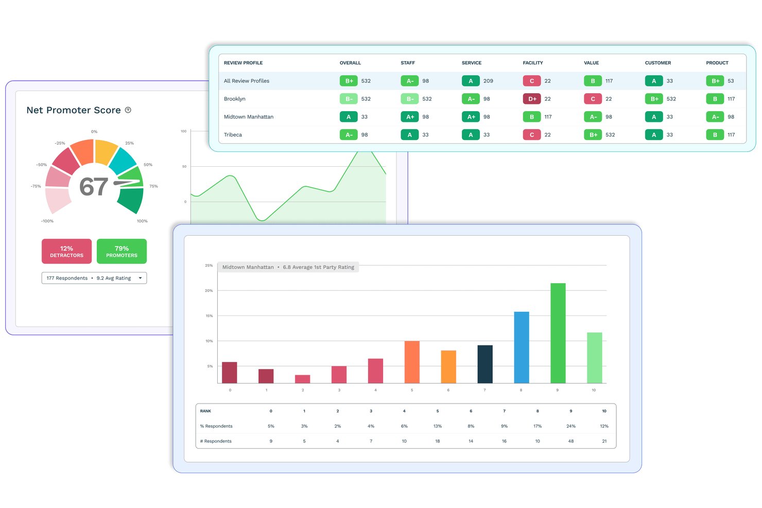Click the dark navy bar for rank 7
This screenshot has width=762, height=508.
[485, 364]
